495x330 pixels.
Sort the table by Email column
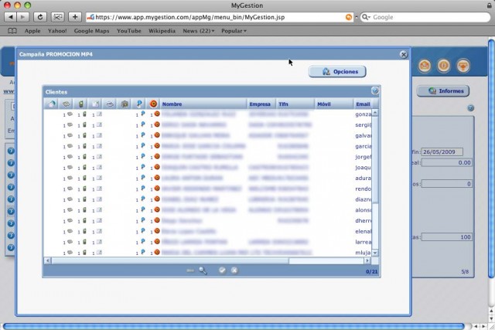pos(363,104)
